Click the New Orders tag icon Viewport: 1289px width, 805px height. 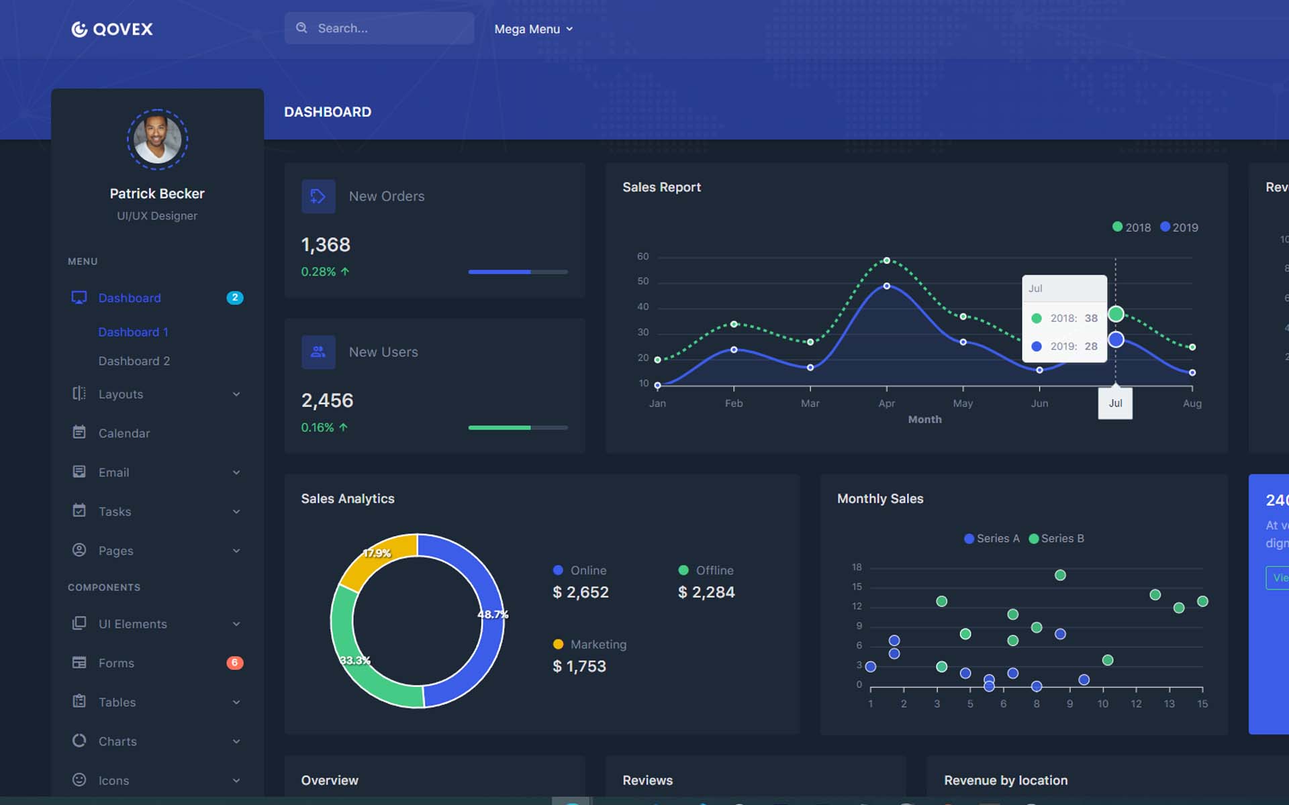[x=318, y=197]
